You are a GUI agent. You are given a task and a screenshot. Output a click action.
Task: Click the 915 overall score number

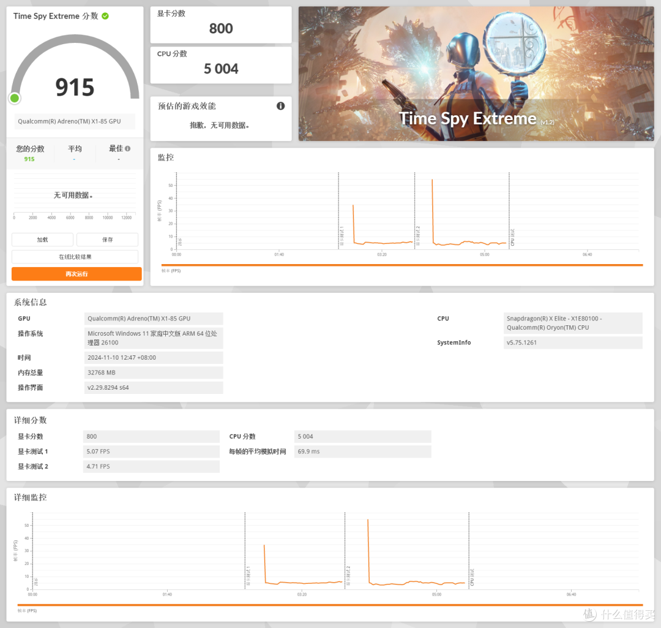[x=75, y=88]
